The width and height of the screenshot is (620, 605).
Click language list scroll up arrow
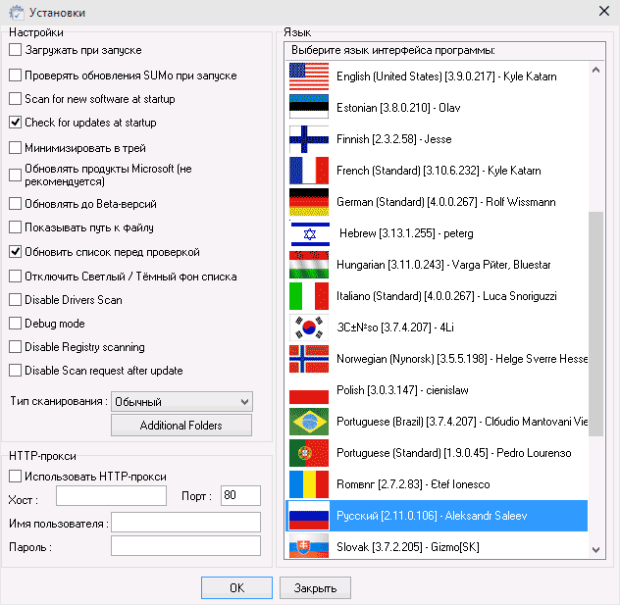click(x=595, y=71)
